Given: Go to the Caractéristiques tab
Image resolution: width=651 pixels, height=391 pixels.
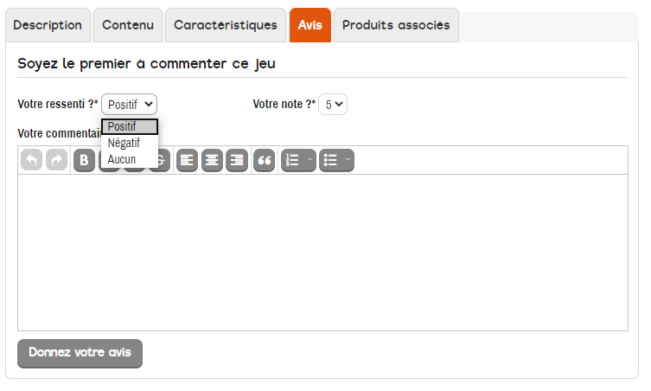Looking at the screenshot, I should point(225,25).
